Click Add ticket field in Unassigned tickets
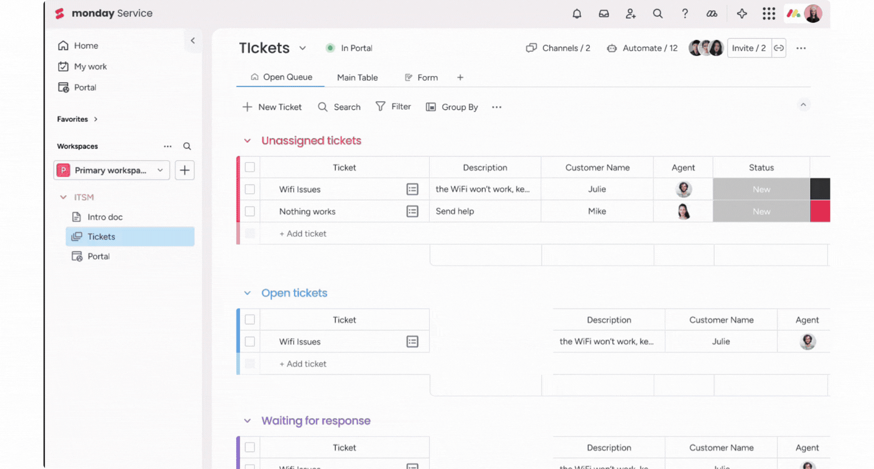Viewport: 874px width, 469px height. tap(302, 234)
